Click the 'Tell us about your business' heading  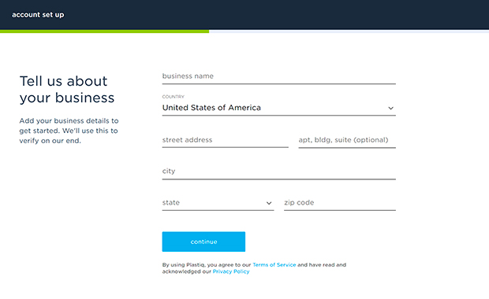pyautogui.click(x=67, y=89)
